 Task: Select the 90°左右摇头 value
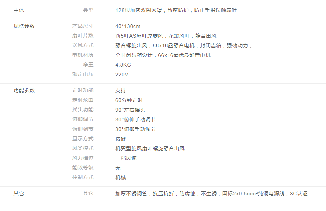pyautogui.click(x=130, y=110)
